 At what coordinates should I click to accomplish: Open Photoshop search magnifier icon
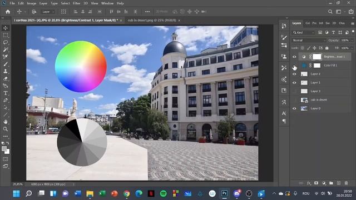[330, 12]
